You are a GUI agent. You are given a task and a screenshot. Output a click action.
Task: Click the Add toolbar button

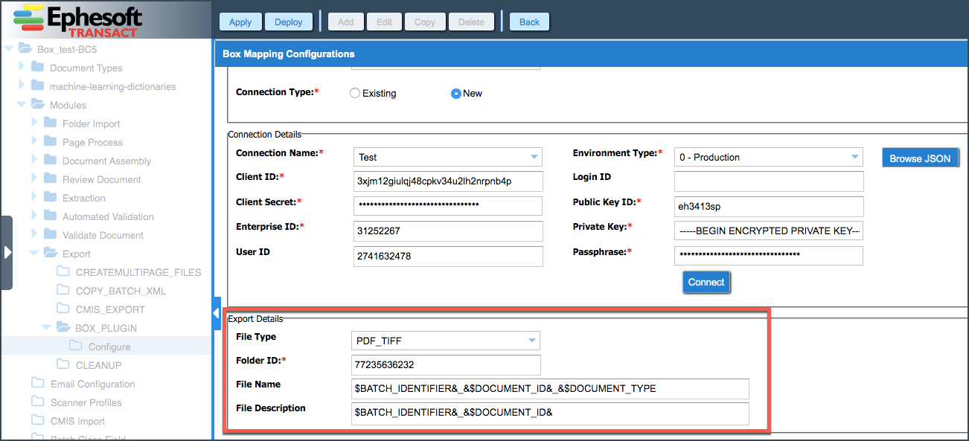346,22
